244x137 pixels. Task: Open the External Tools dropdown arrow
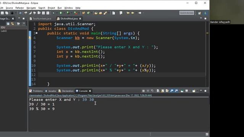click(79, 13)
